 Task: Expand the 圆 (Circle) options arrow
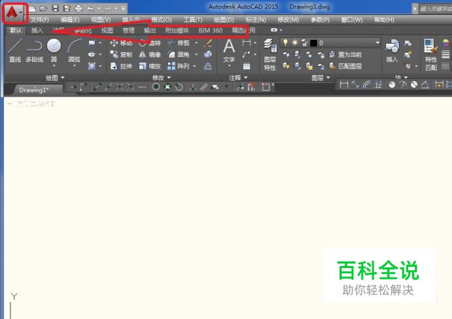(54, 66)
